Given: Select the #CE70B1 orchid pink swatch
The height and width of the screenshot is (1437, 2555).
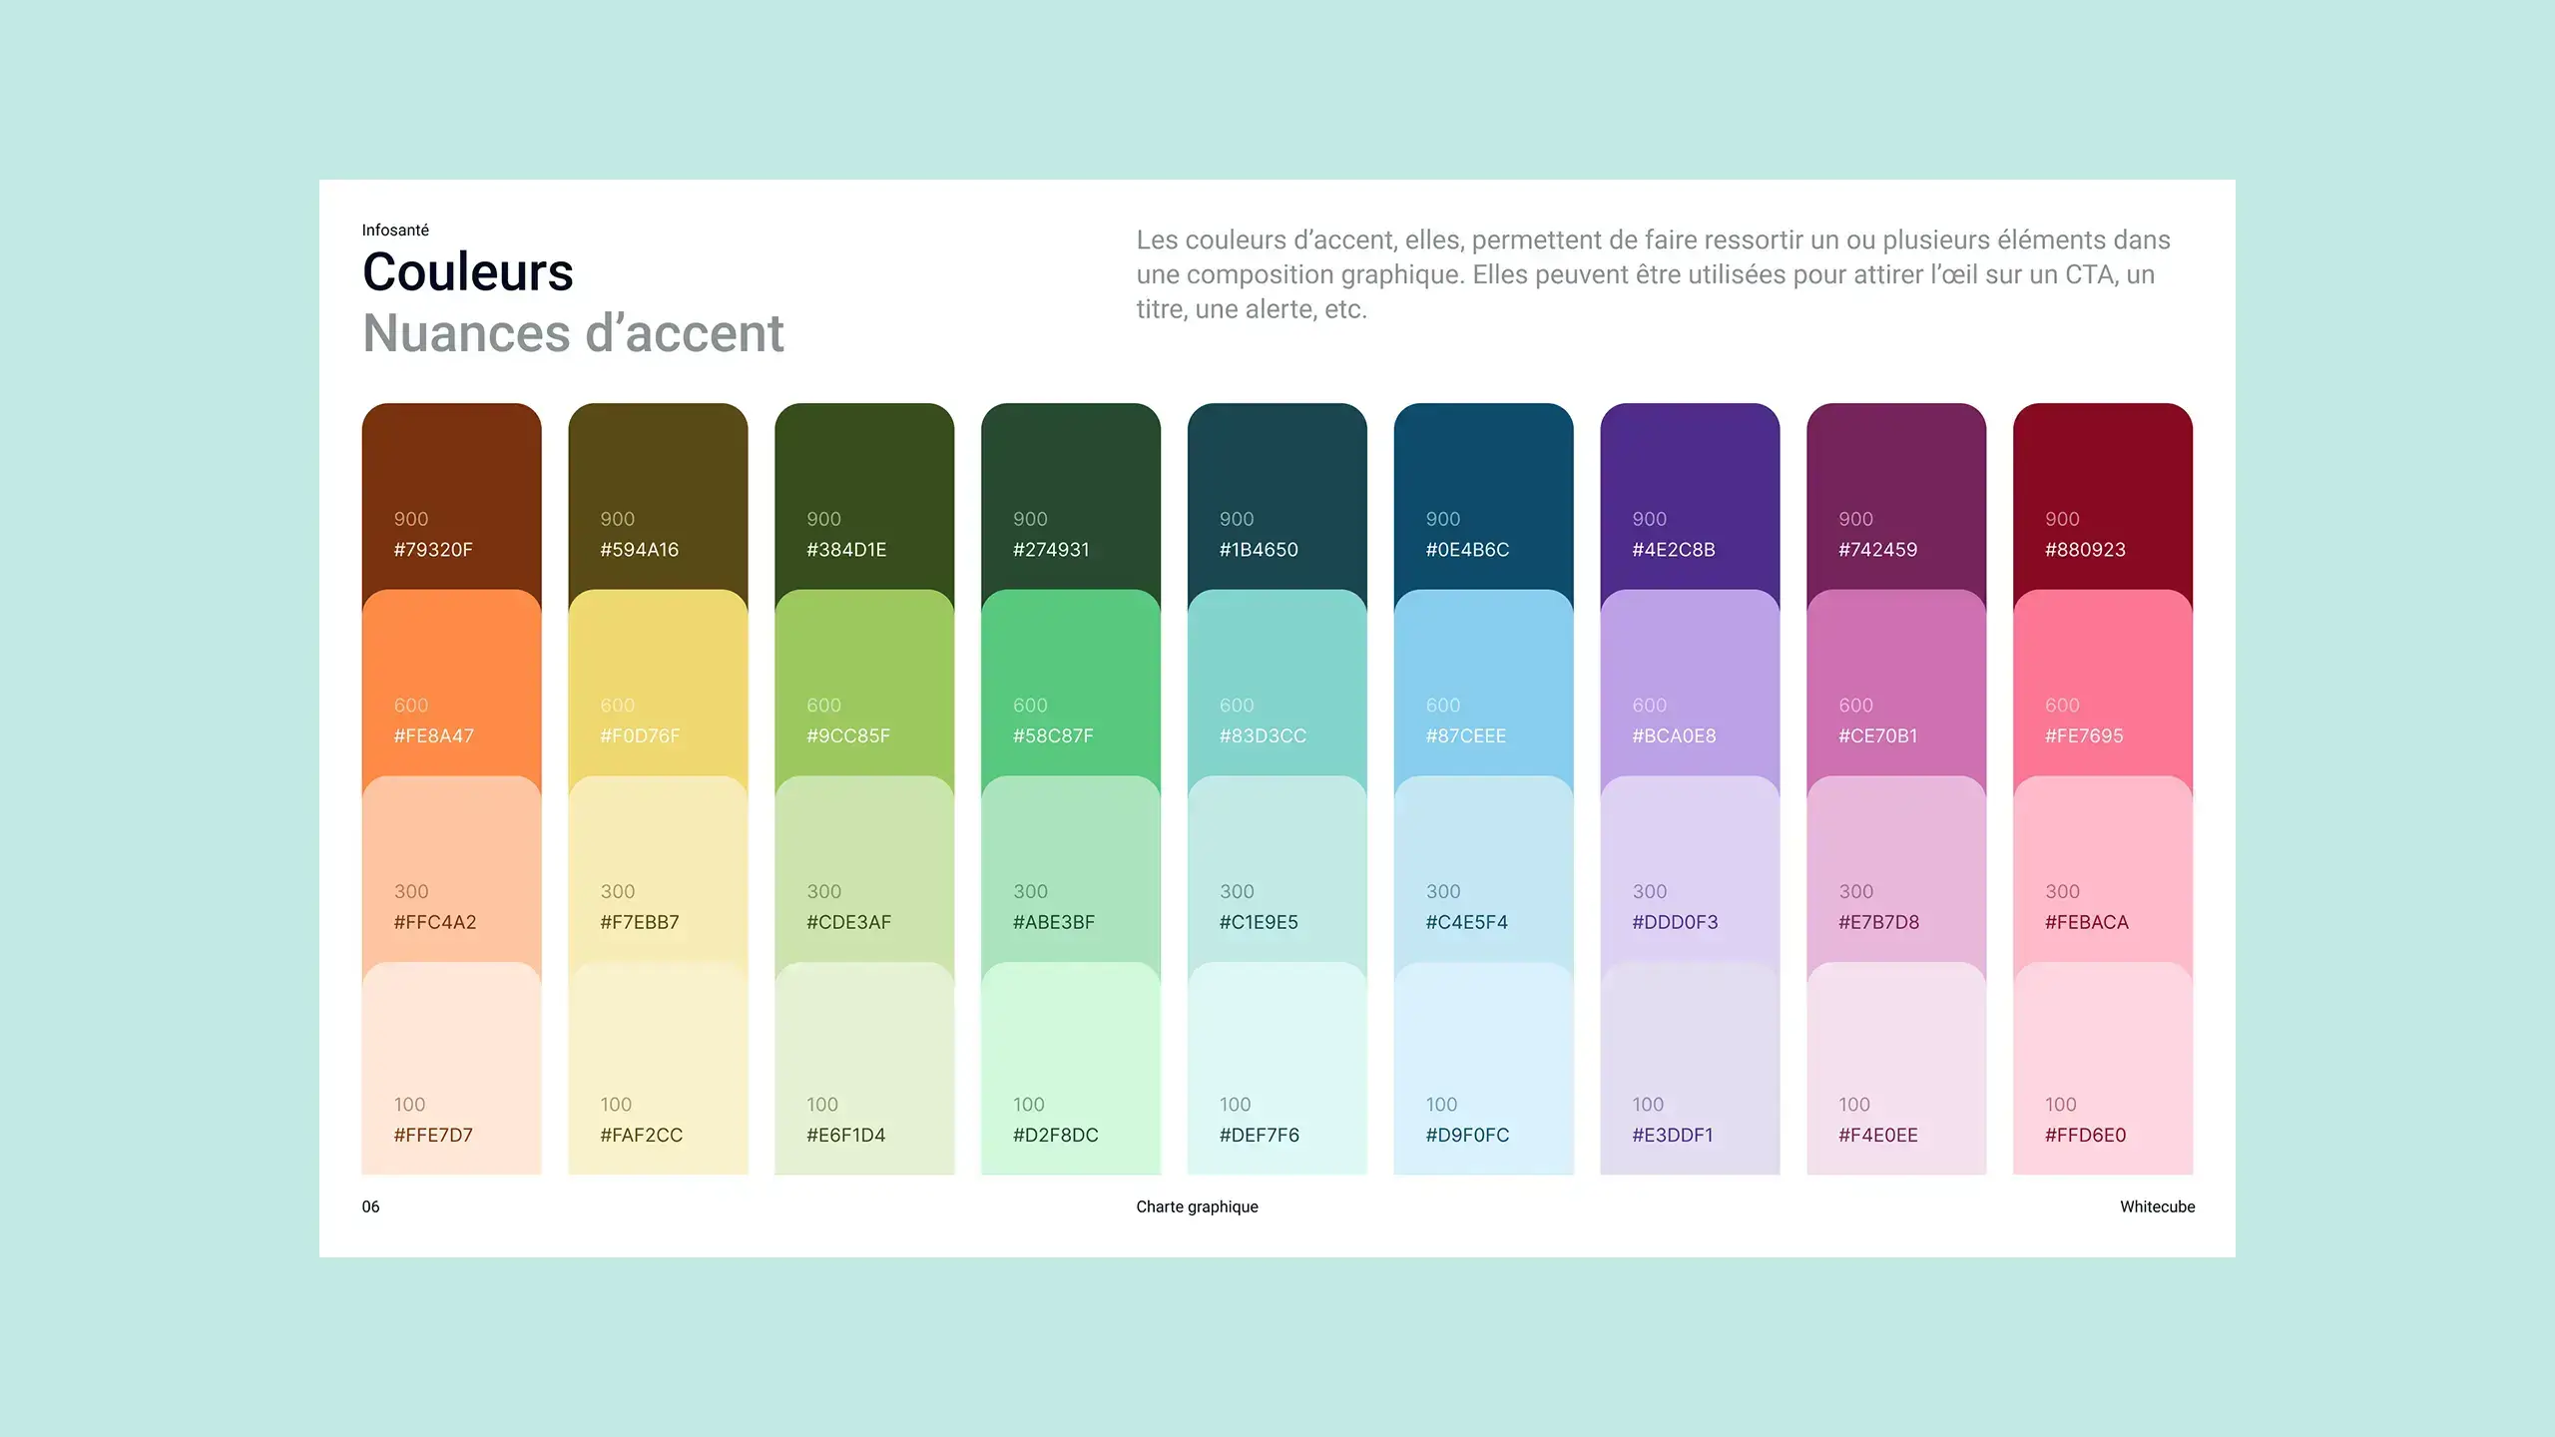Looking at the screenshot, I should [1897, 683].
